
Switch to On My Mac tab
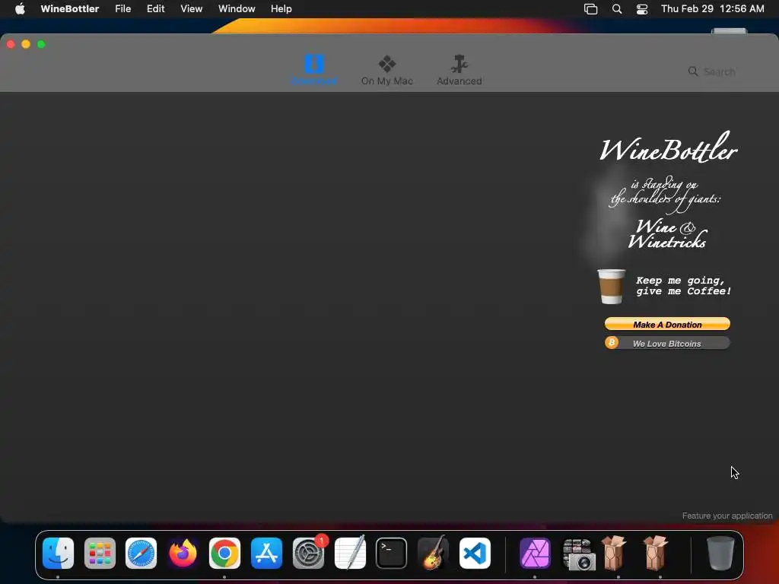[387, 69]
